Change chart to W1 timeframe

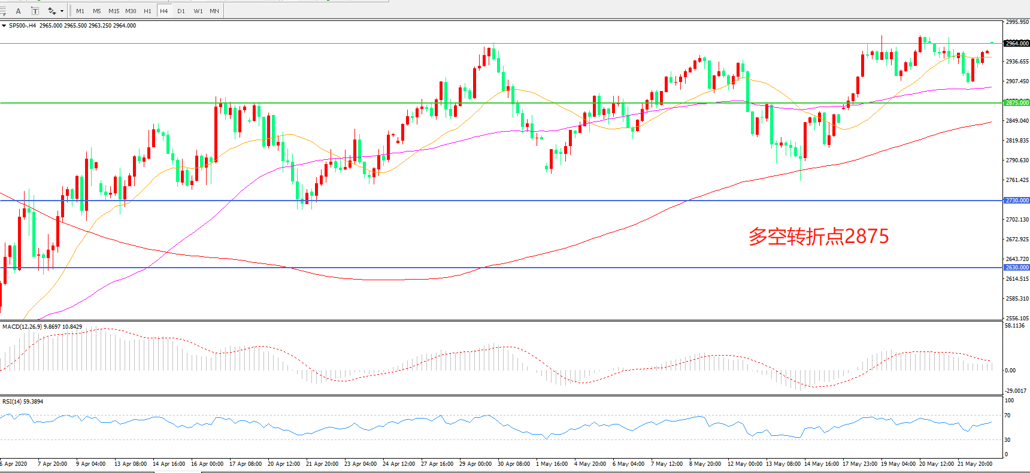coord(198,11)
